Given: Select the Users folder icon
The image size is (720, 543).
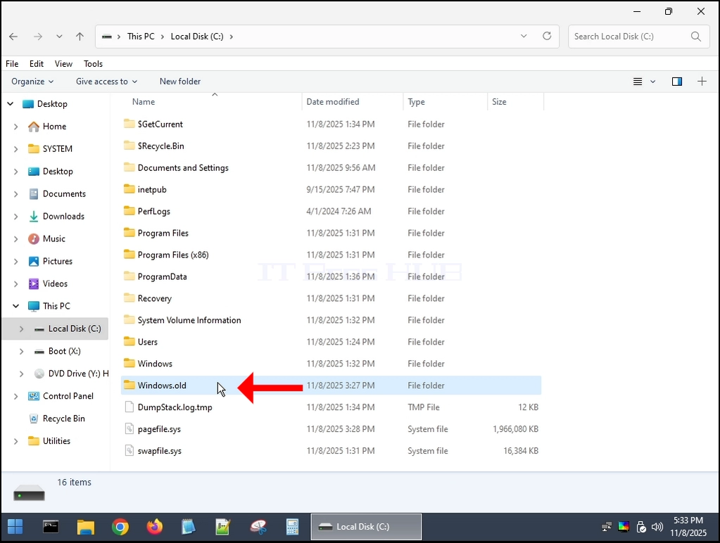Looking at the screenshot, I should (x=129, y=342).
